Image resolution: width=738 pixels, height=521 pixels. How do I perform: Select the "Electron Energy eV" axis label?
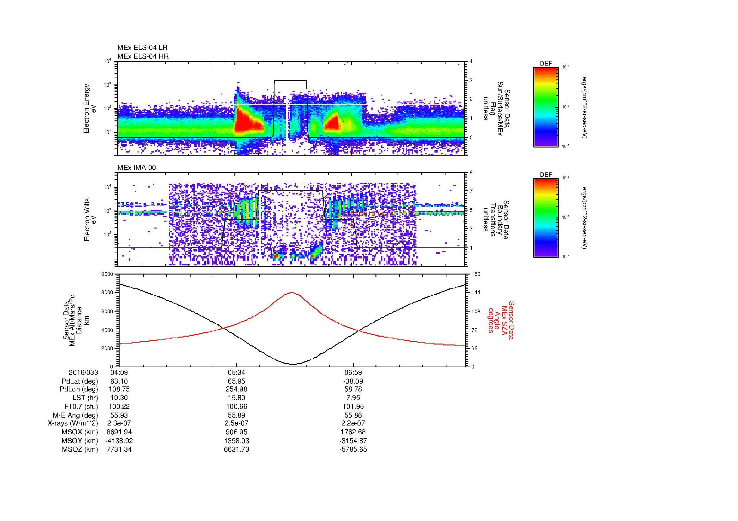90,108
